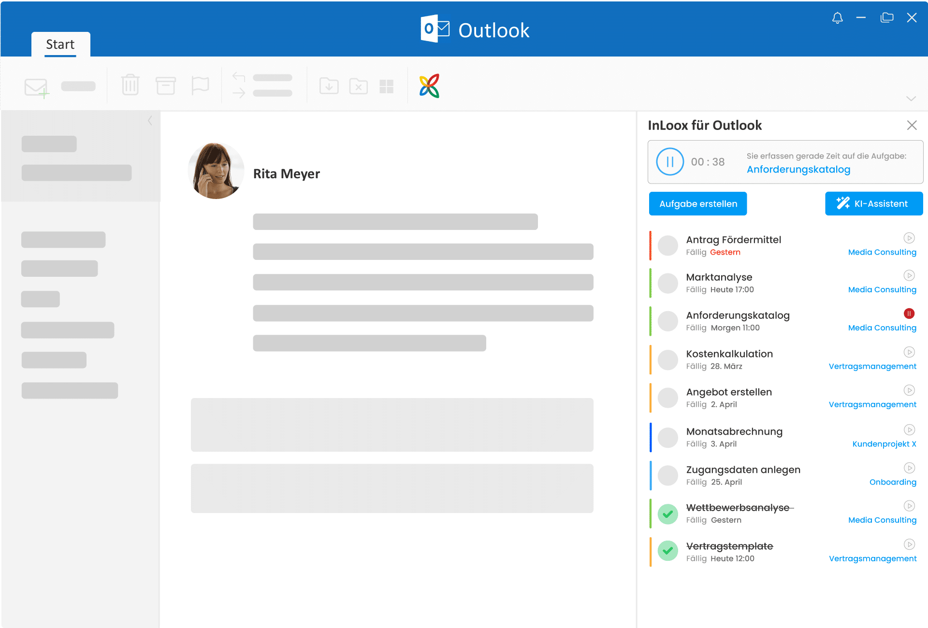Mark Marktanalyse as done
This screenshot has width=928, height=628.
pyautogui.click(x=668, y=283)
